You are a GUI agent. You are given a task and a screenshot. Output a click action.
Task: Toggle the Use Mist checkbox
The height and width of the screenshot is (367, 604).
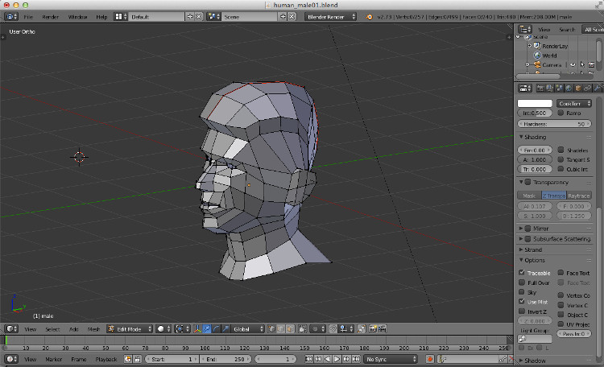tap(522, 302)
